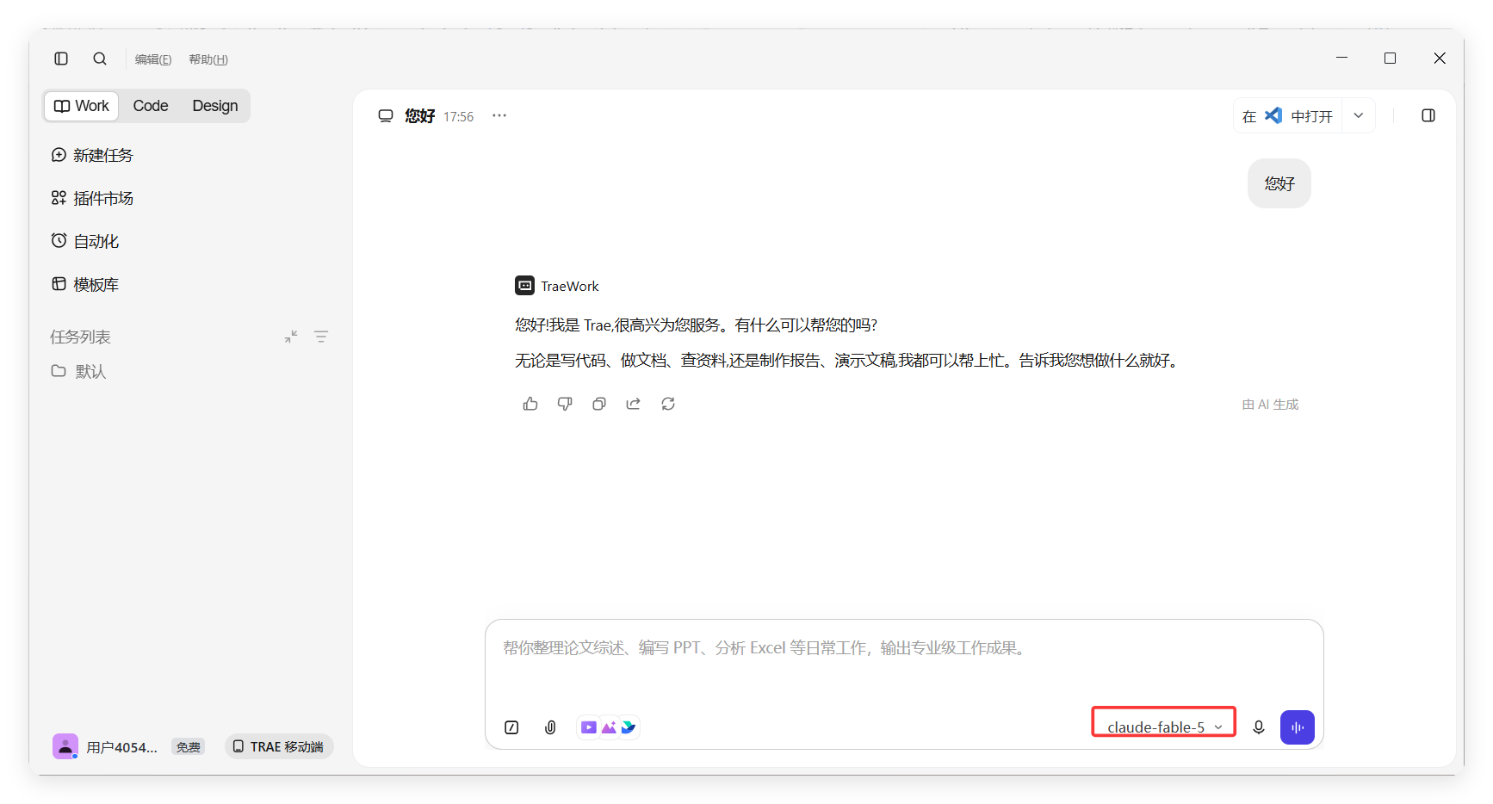Screen dimensions: 1493x804
Task: Open the 模板库 template library
Action: tap(85, 284)
